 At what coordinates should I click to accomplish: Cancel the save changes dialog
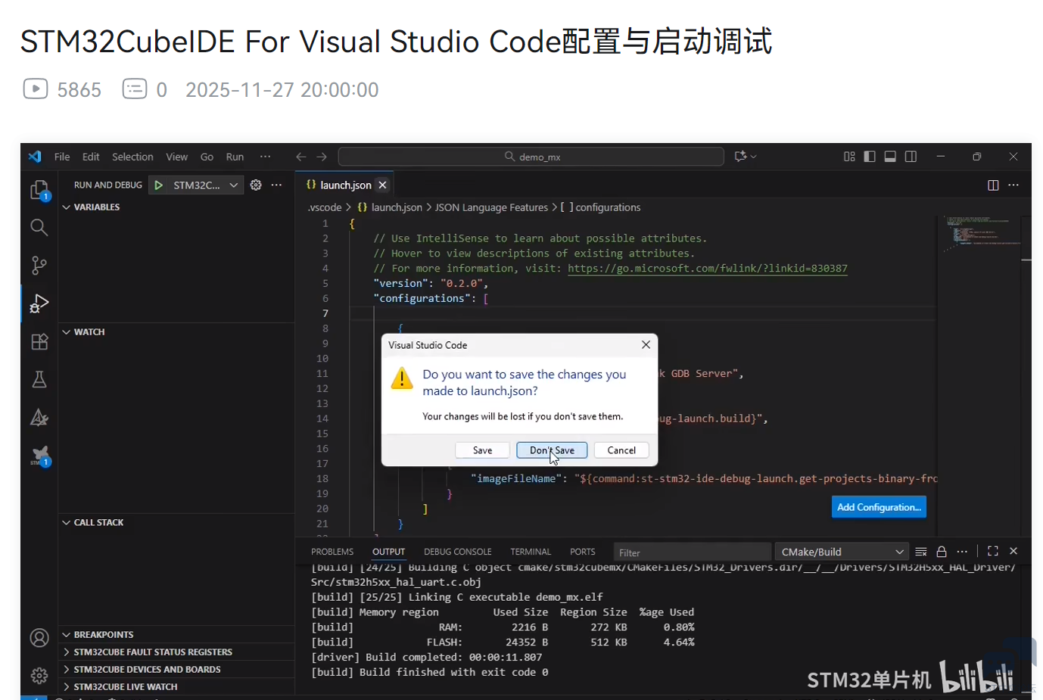coord(621,450)
